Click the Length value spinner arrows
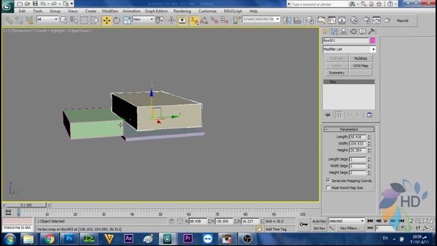The width and height of the screenshot is (437, 246). point(369,137)
